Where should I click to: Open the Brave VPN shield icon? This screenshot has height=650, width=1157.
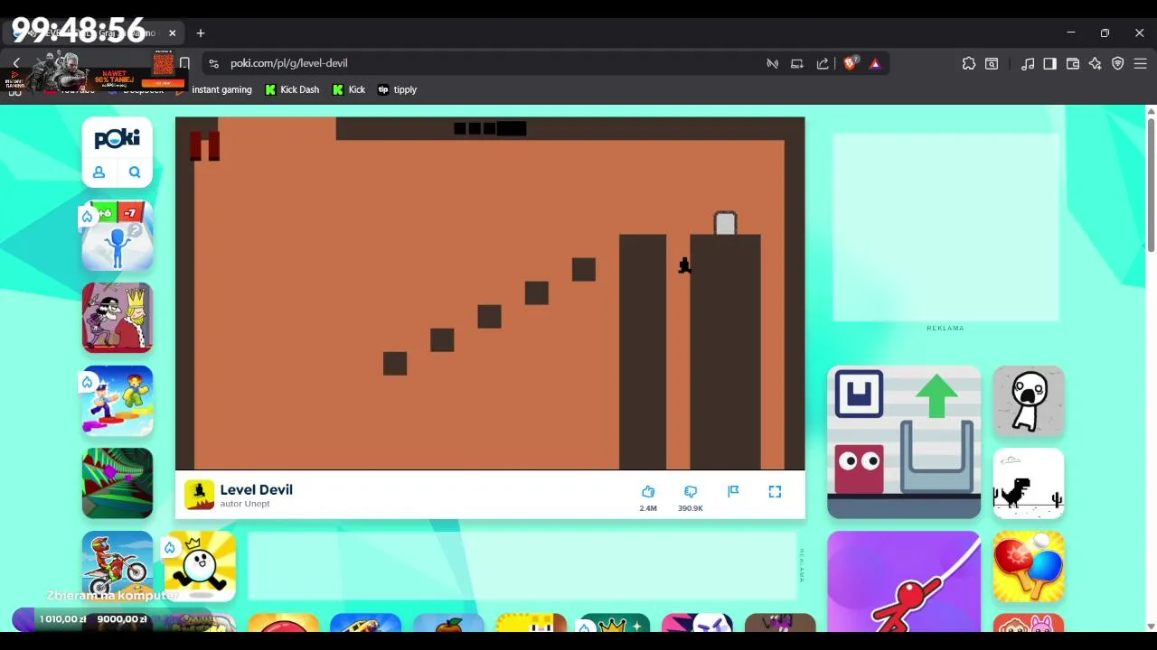pyautogui.click(x=1118, y=63)
